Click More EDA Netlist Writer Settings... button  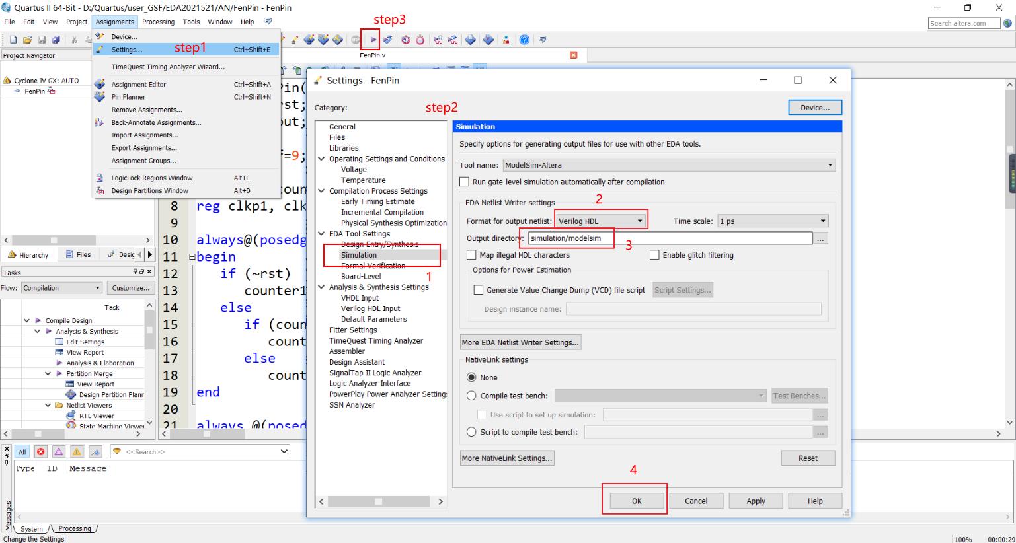point(520,342)
